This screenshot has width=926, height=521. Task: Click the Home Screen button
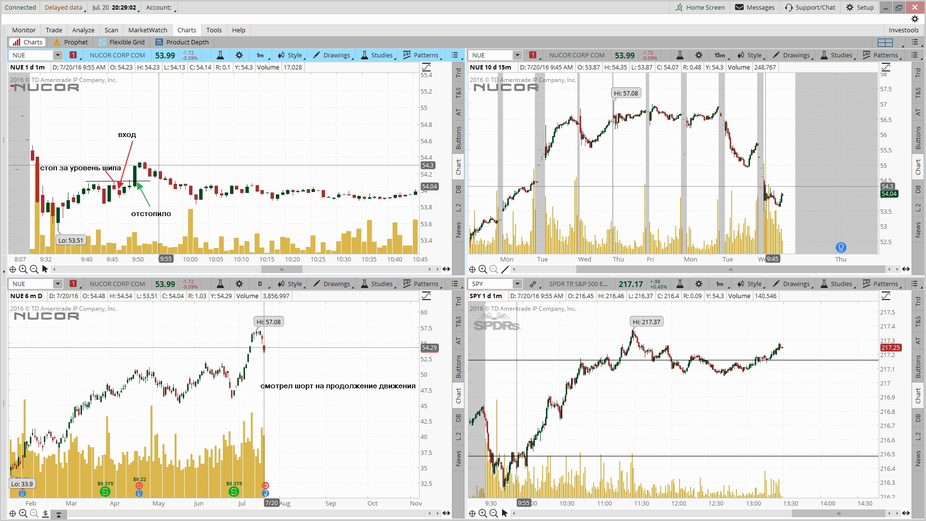click(x=700, y=7)
